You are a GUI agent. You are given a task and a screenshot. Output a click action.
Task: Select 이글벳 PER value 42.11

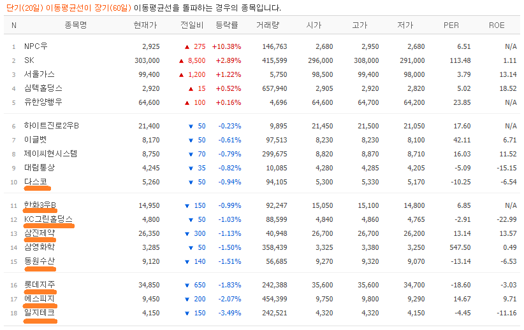[462, 141]
